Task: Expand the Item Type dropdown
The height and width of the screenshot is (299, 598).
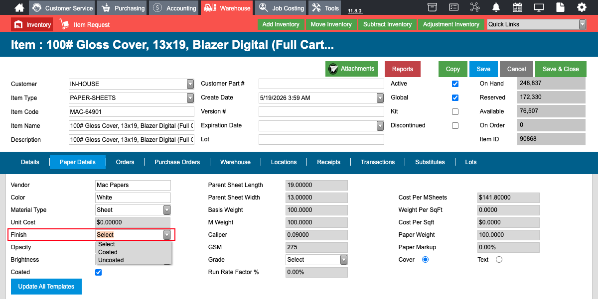Action: pos(132,98)
